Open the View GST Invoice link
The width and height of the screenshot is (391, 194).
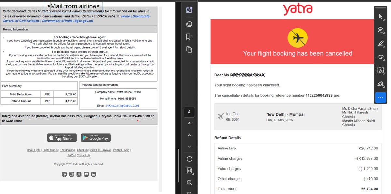coord(100,150)
